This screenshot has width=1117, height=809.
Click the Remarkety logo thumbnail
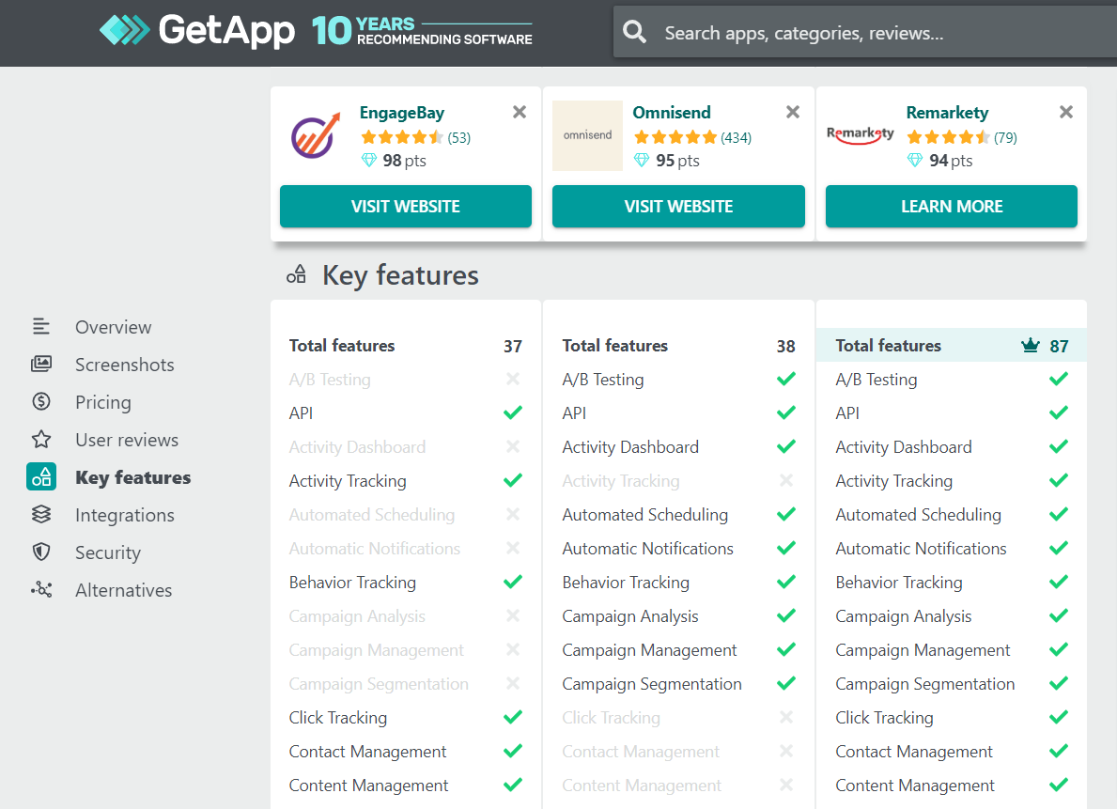click(860, 134)
